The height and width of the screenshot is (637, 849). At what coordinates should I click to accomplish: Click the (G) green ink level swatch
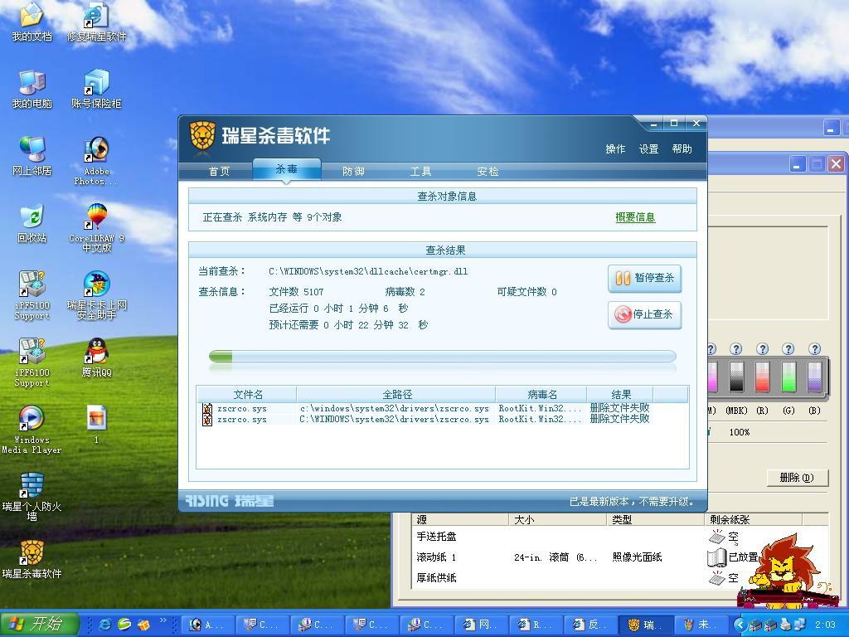(789, 376)
